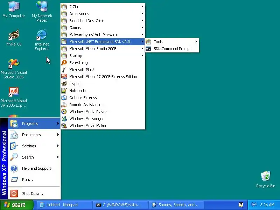The width and height of the screenshot is (280, 210).
Task: Select Games from the Programs menu
Action: pyautogui.click(x=103, y=28)
